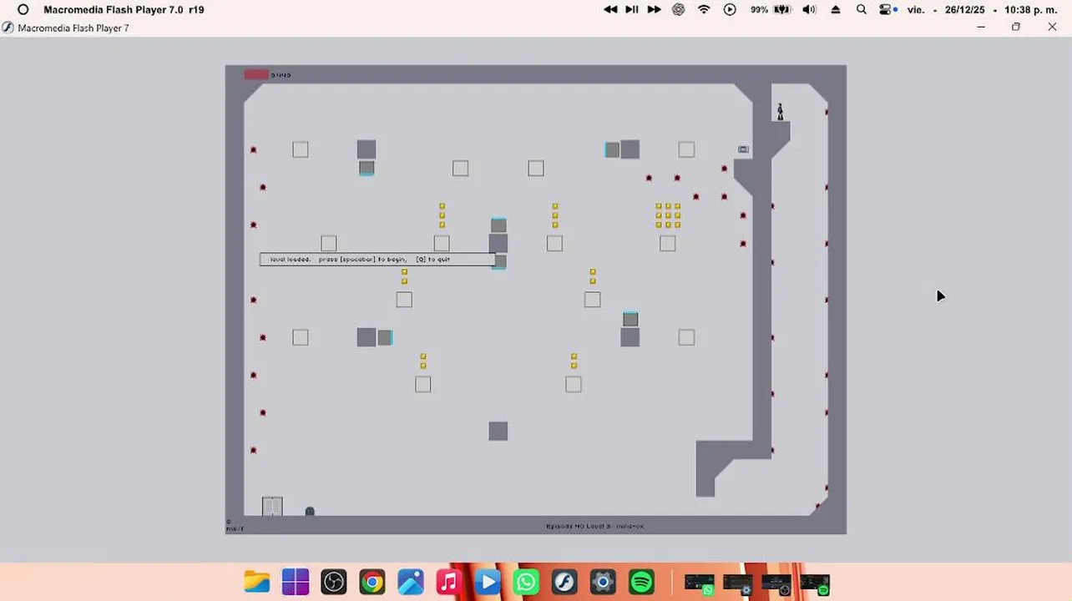
Task: Launch WhatsApp from the dock
Action: [x=526, y=582]
